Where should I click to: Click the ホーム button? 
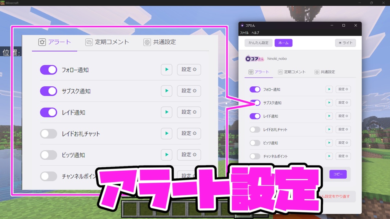coord(283,43)
